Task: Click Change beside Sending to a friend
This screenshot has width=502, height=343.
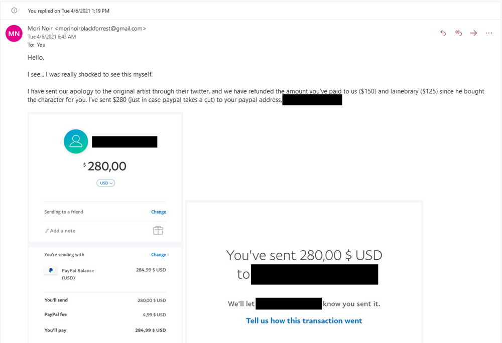Action: [x=158, y=212]
